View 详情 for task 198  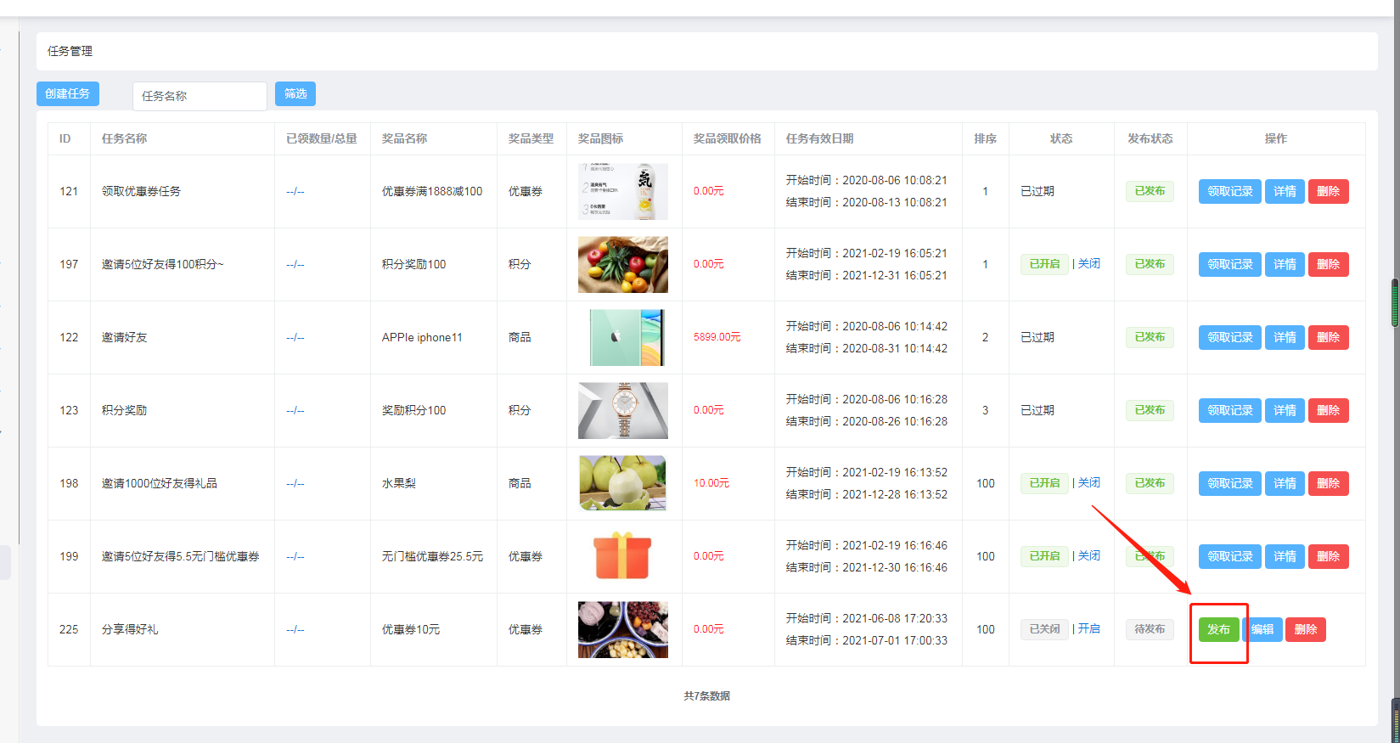point(1285,483)
